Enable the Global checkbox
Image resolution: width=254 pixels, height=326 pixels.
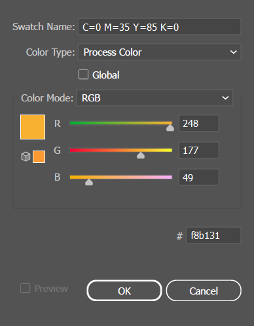point(83,75)
